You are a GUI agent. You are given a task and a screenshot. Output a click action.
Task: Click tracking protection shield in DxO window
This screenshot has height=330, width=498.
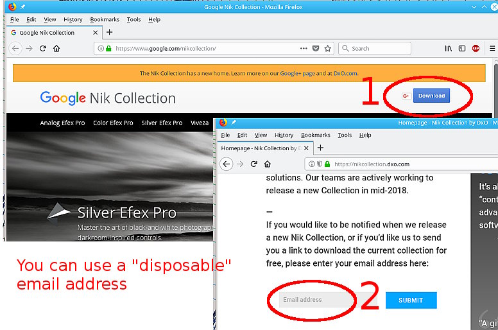tap(320, 164)
